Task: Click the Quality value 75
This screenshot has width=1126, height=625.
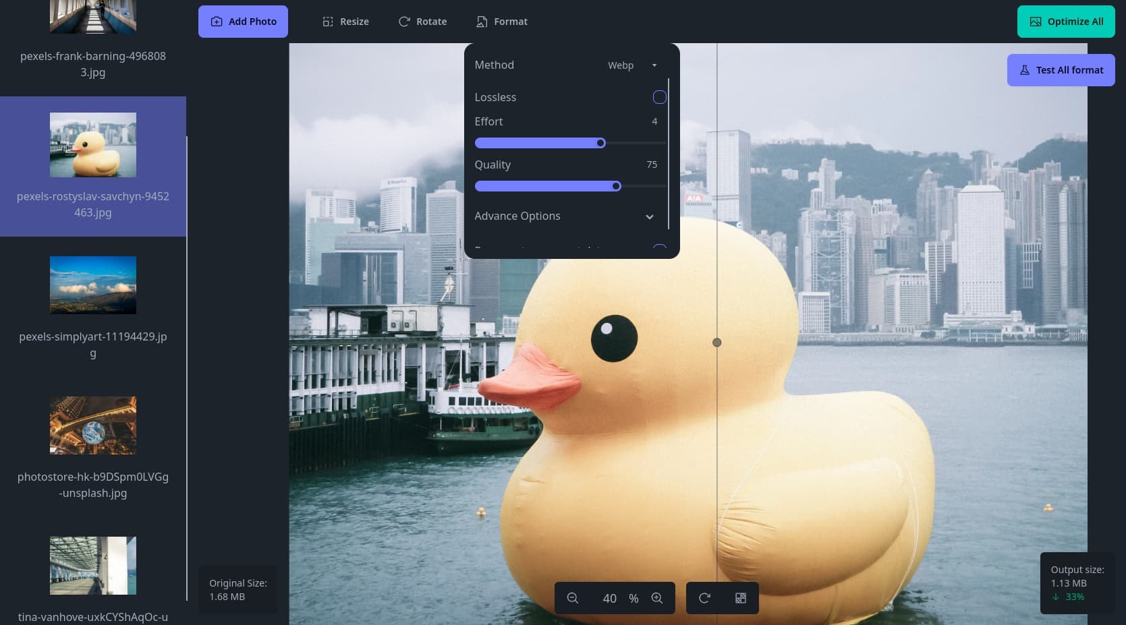Action: click(x=652, y=165)
